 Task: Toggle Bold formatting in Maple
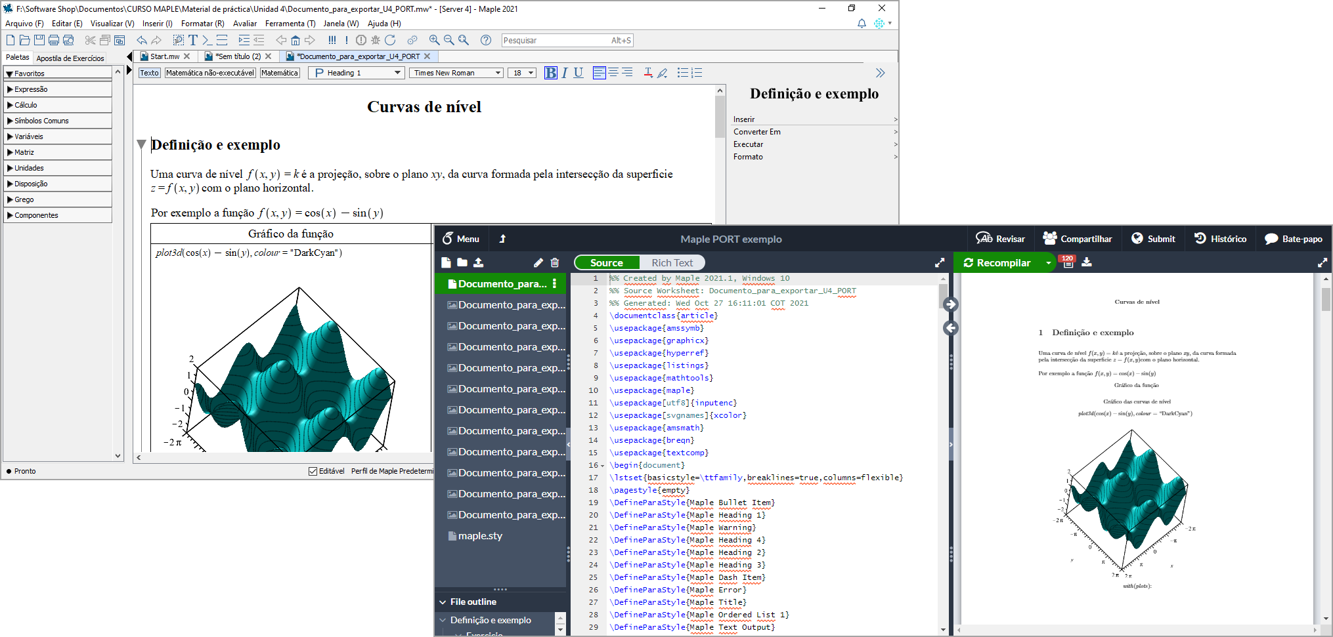tap(551, 73)
